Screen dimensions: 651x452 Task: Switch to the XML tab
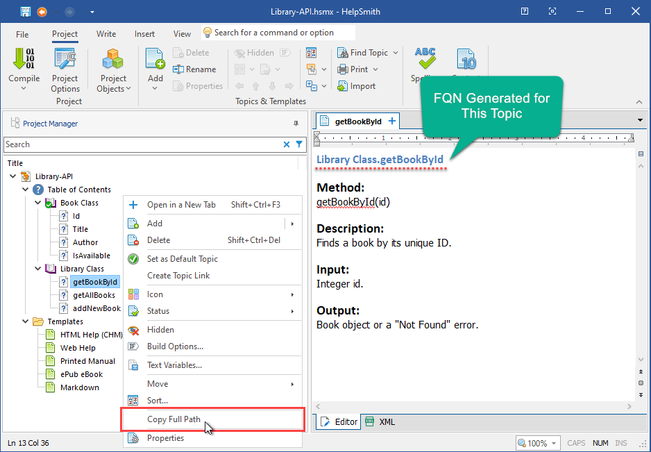tap(380, 422)
